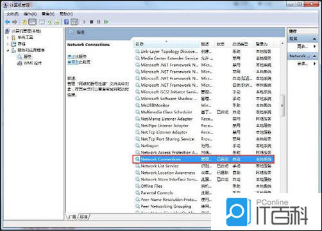
Task: Collapse the 服务 section in Actions pane
Action: point(314,38)
